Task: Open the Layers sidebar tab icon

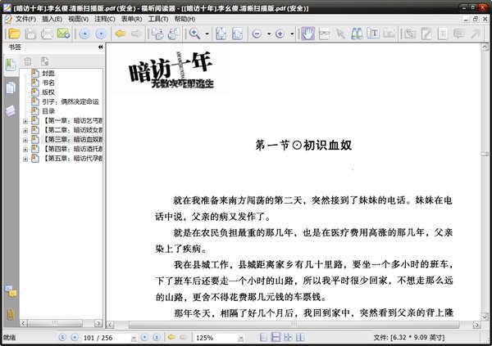Action: 11,110
